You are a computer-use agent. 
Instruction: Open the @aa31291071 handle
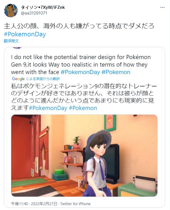point(34,13)
